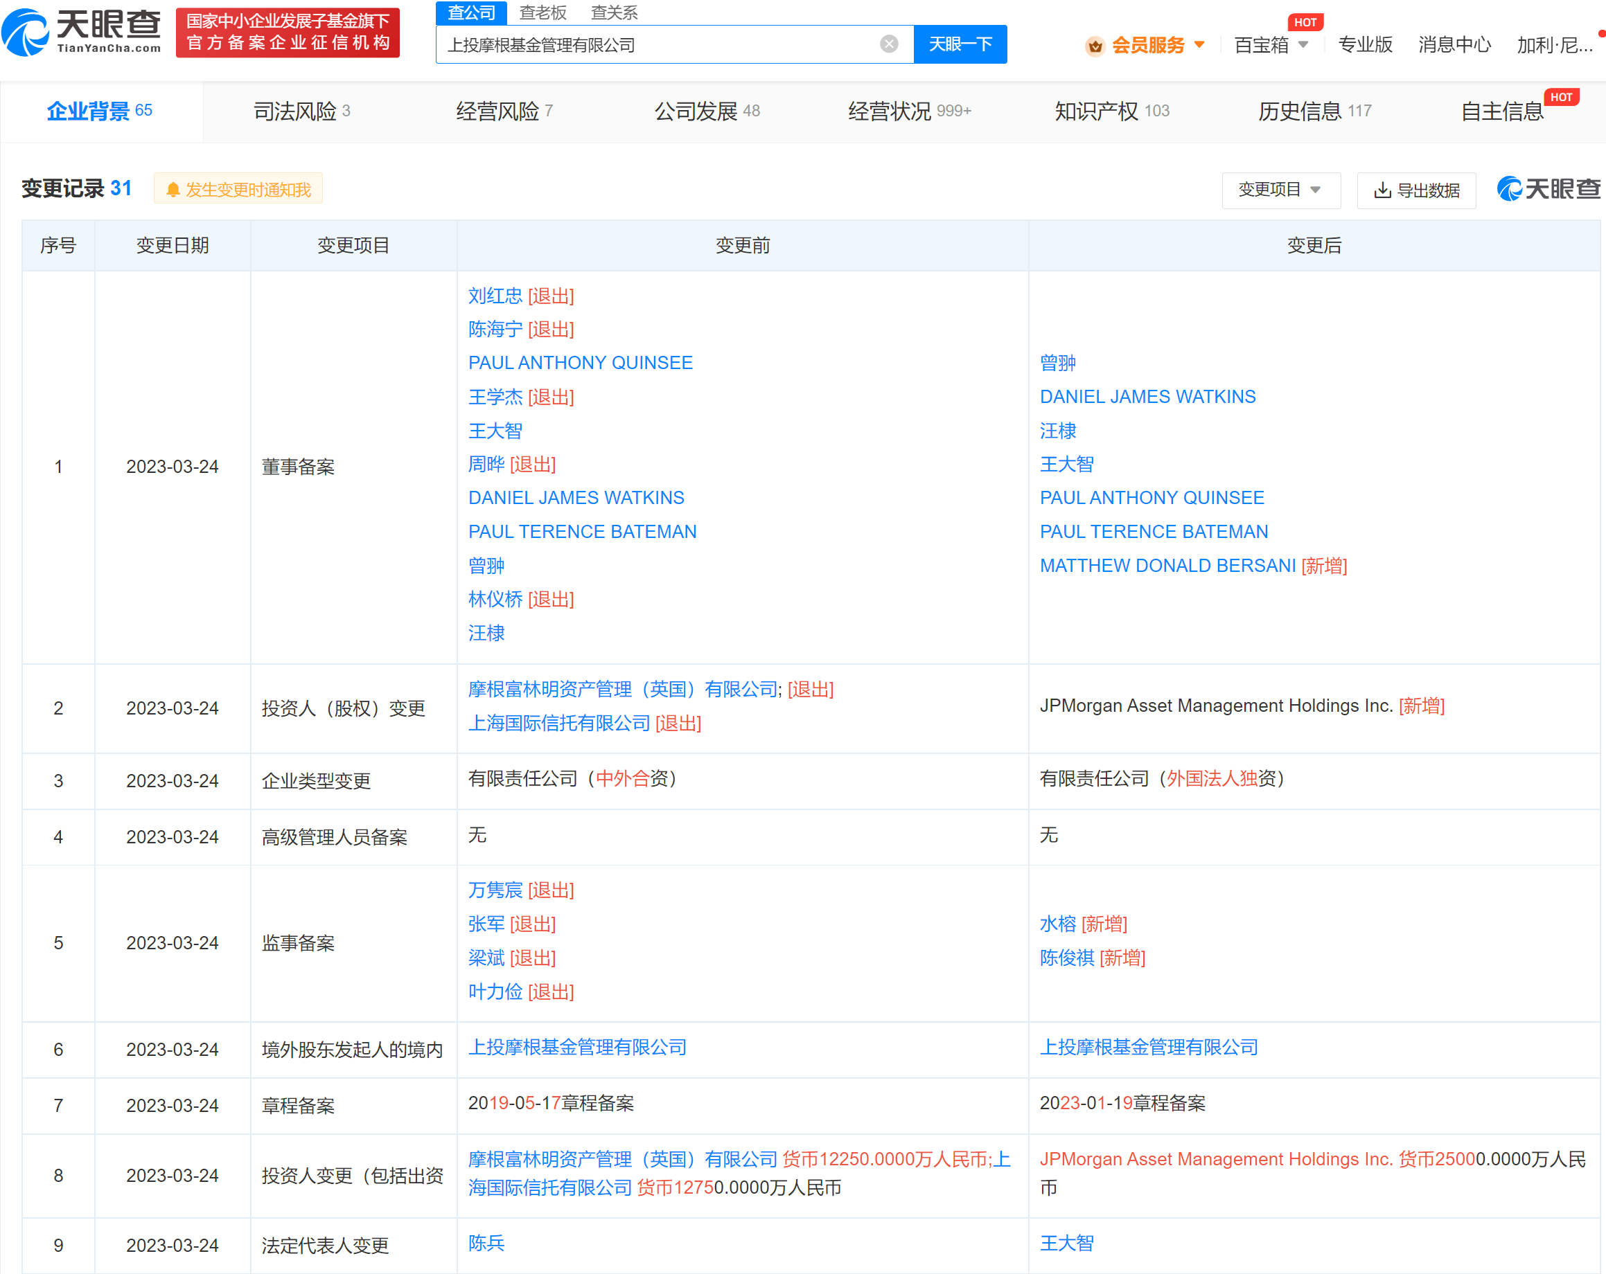The image size is (1606, 1274).
Task: Click the crown icon beside 会员服务
Action: coord(1095,46)
